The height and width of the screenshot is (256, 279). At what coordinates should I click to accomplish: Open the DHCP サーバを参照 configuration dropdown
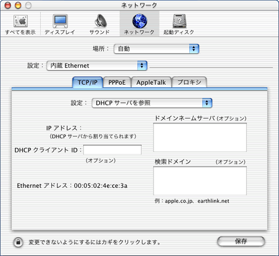[152, 103]
